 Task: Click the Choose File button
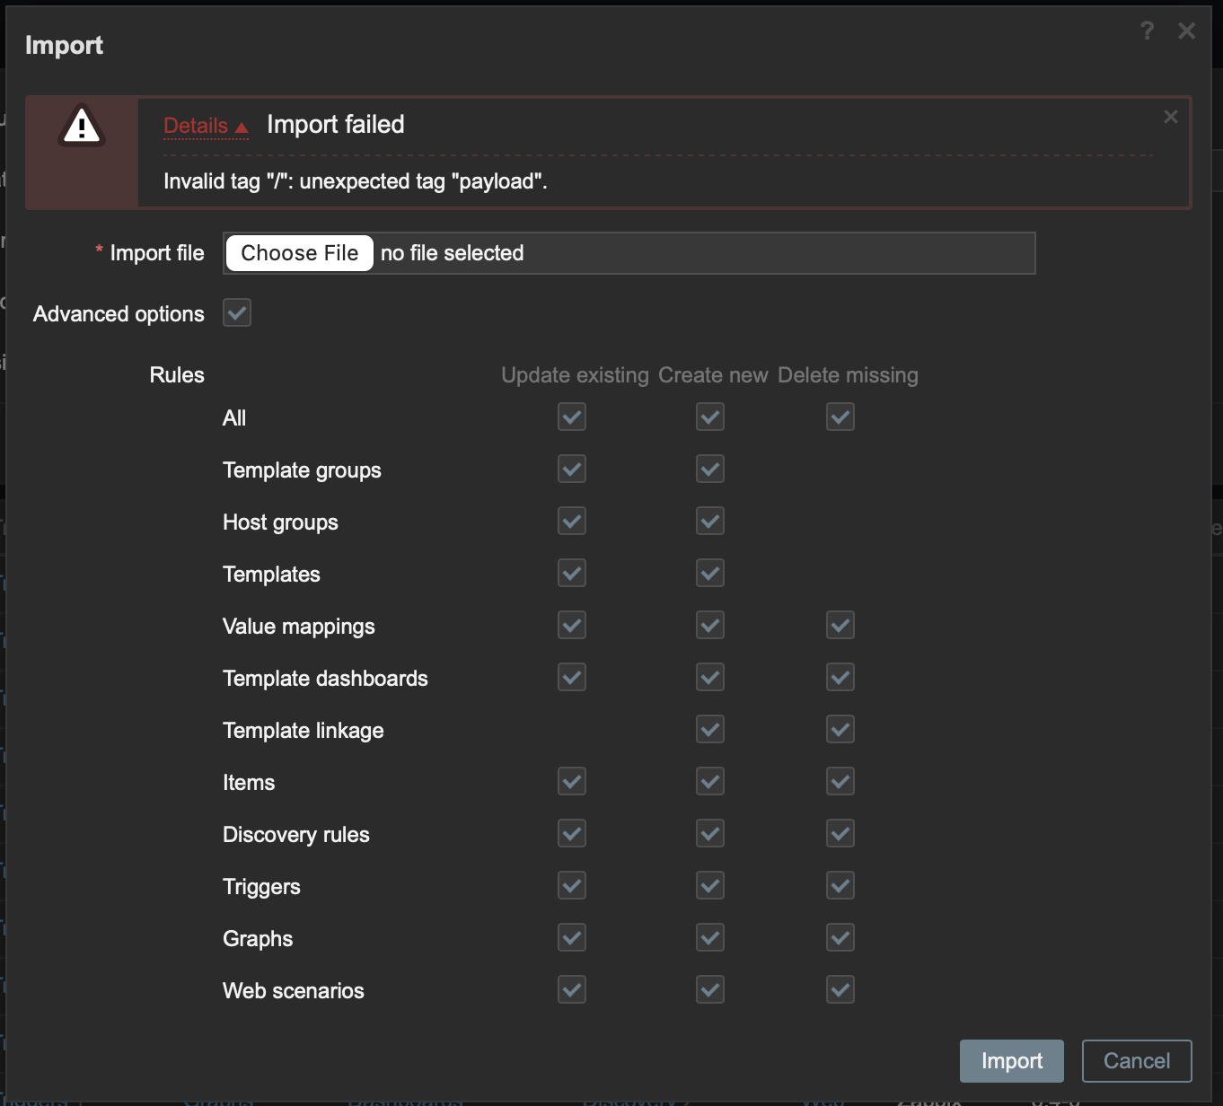tap(299, 253)
